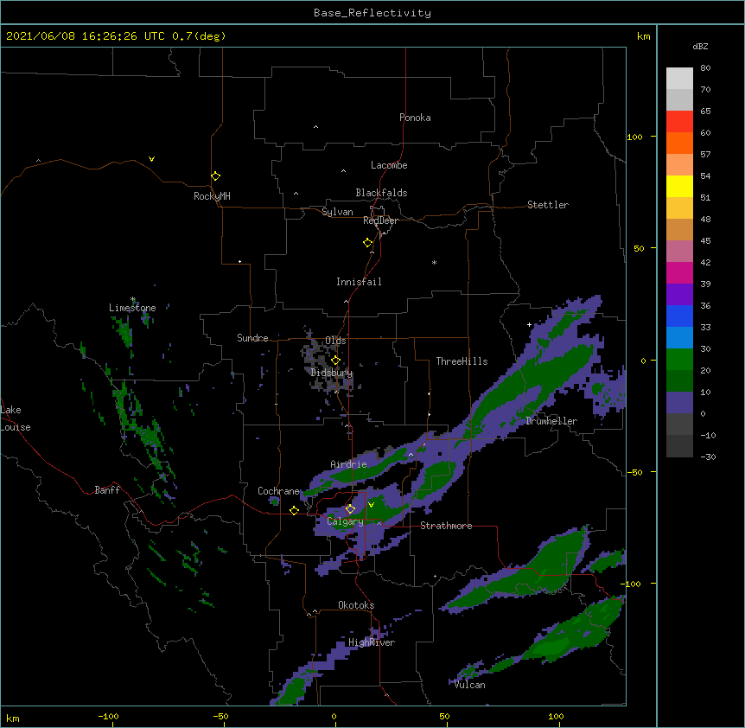Click the Airdrie city label
This screenshot has height=728, width=745.
coord(348,464)
